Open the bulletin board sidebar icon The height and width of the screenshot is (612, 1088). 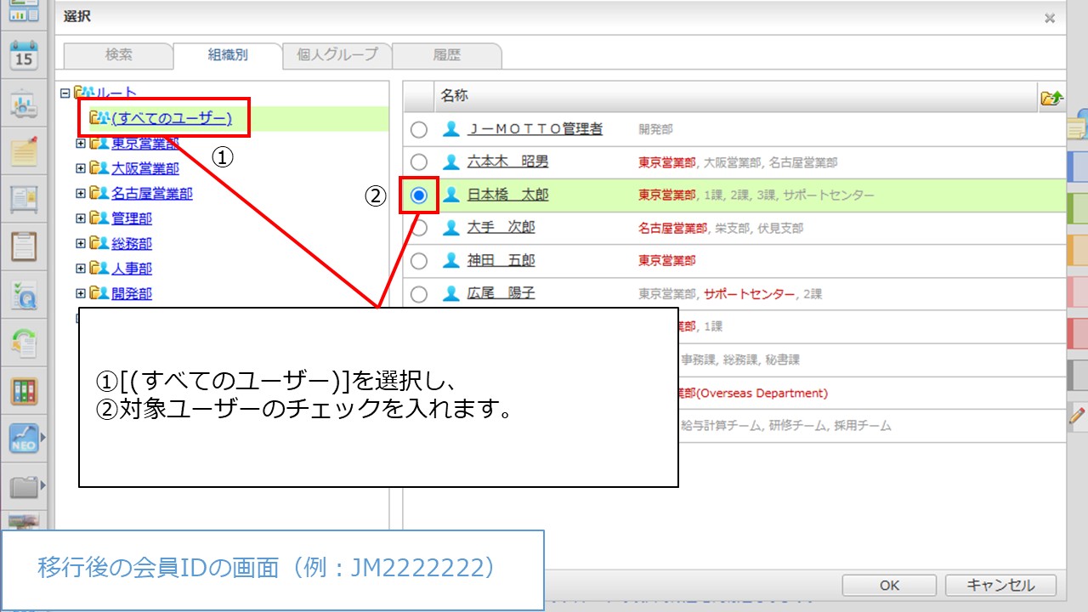click(x=24, y=198)
